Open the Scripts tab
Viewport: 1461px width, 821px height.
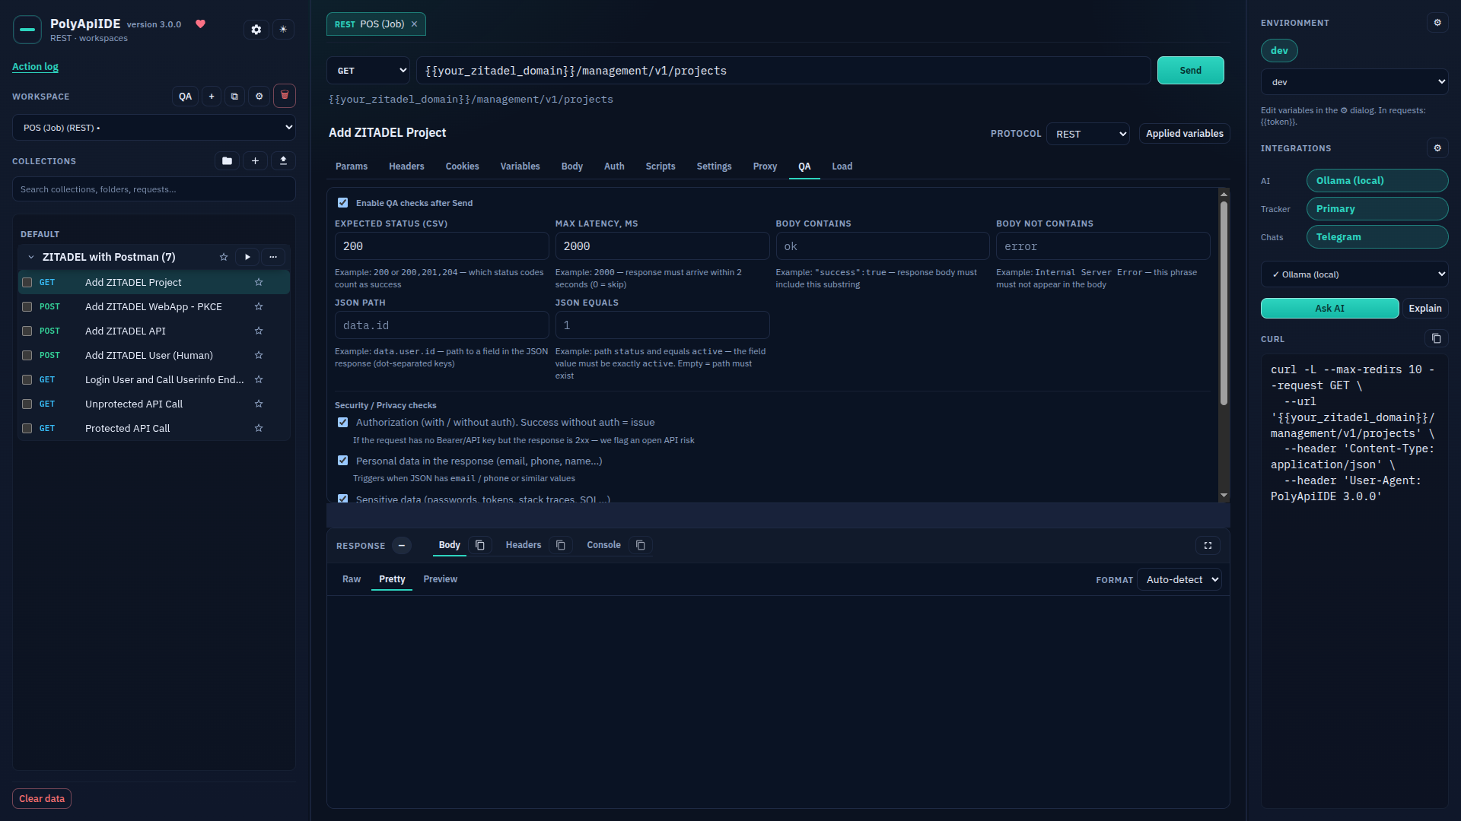(x=660, y=166)
